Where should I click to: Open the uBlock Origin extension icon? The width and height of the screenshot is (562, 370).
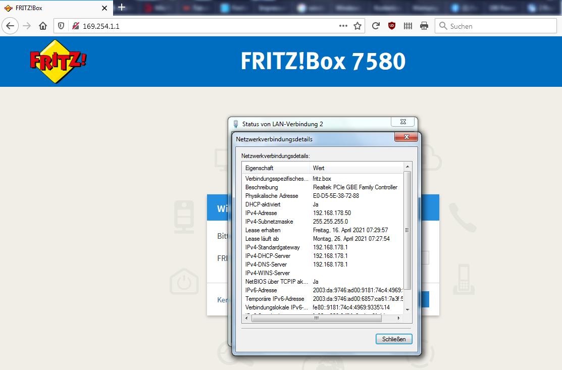(392, 26)
